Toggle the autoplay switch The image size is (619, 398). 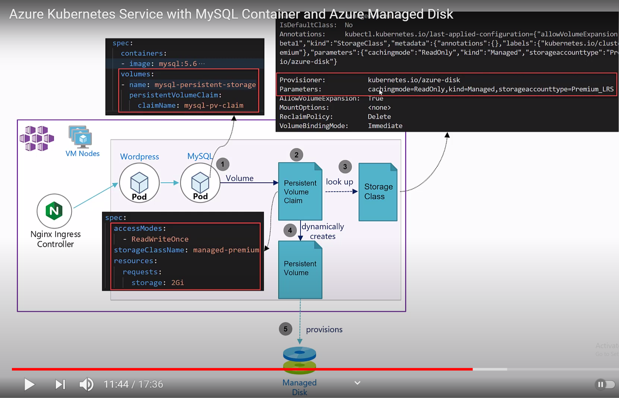605,384
